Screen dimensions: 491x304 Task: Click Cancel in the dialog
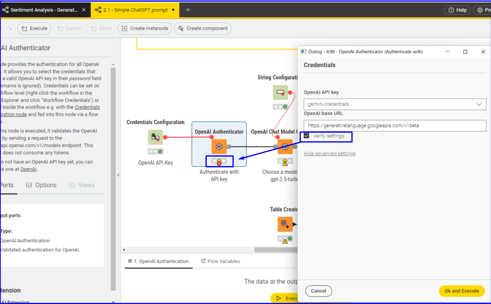318,291
